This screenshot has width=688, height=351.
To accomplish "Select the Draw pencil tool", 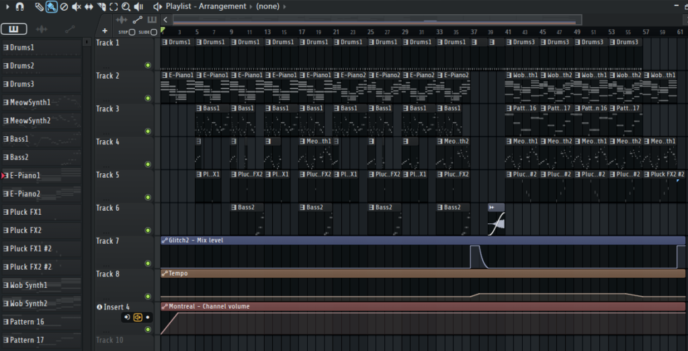I will pyautogui.click(x=40, y=7).
